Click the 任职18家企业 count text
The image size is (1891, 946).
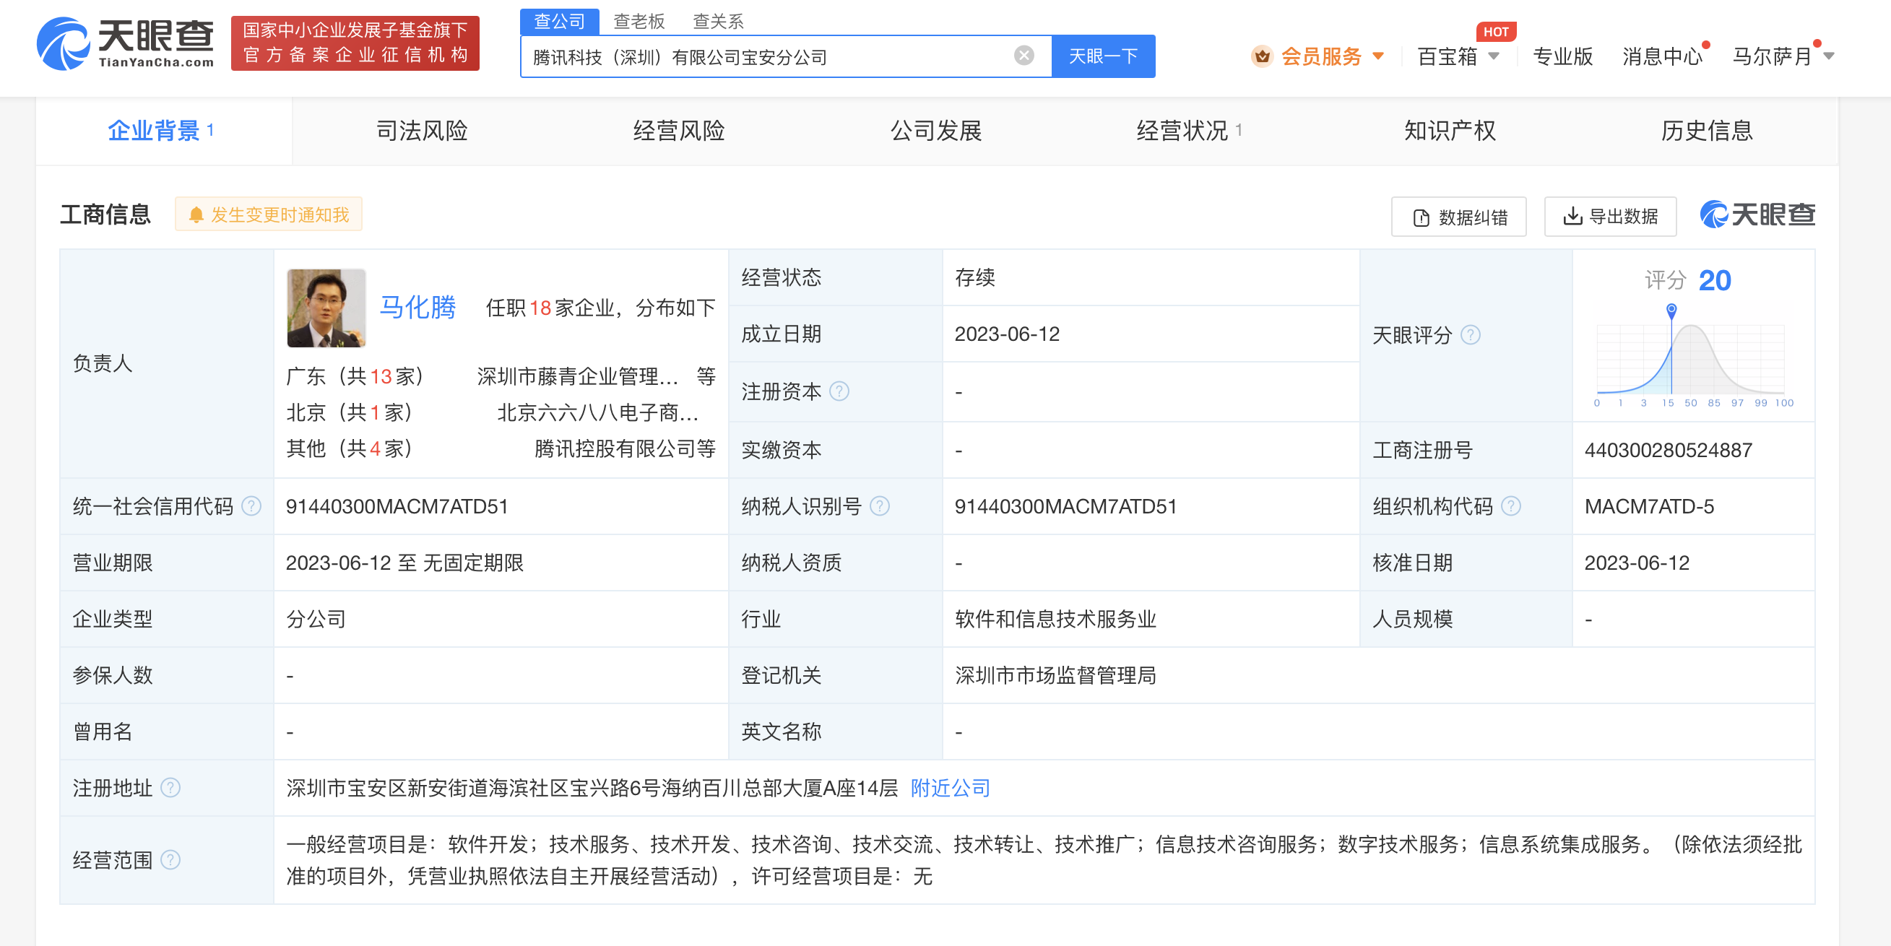point(549,308)
